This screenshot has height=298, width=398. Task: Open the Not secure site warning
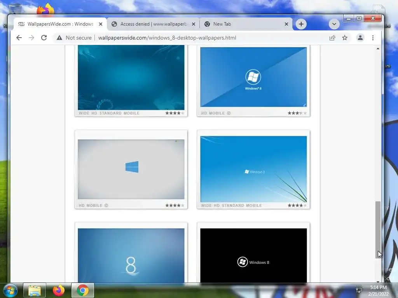pyautogui.click(x=74, y=38)
